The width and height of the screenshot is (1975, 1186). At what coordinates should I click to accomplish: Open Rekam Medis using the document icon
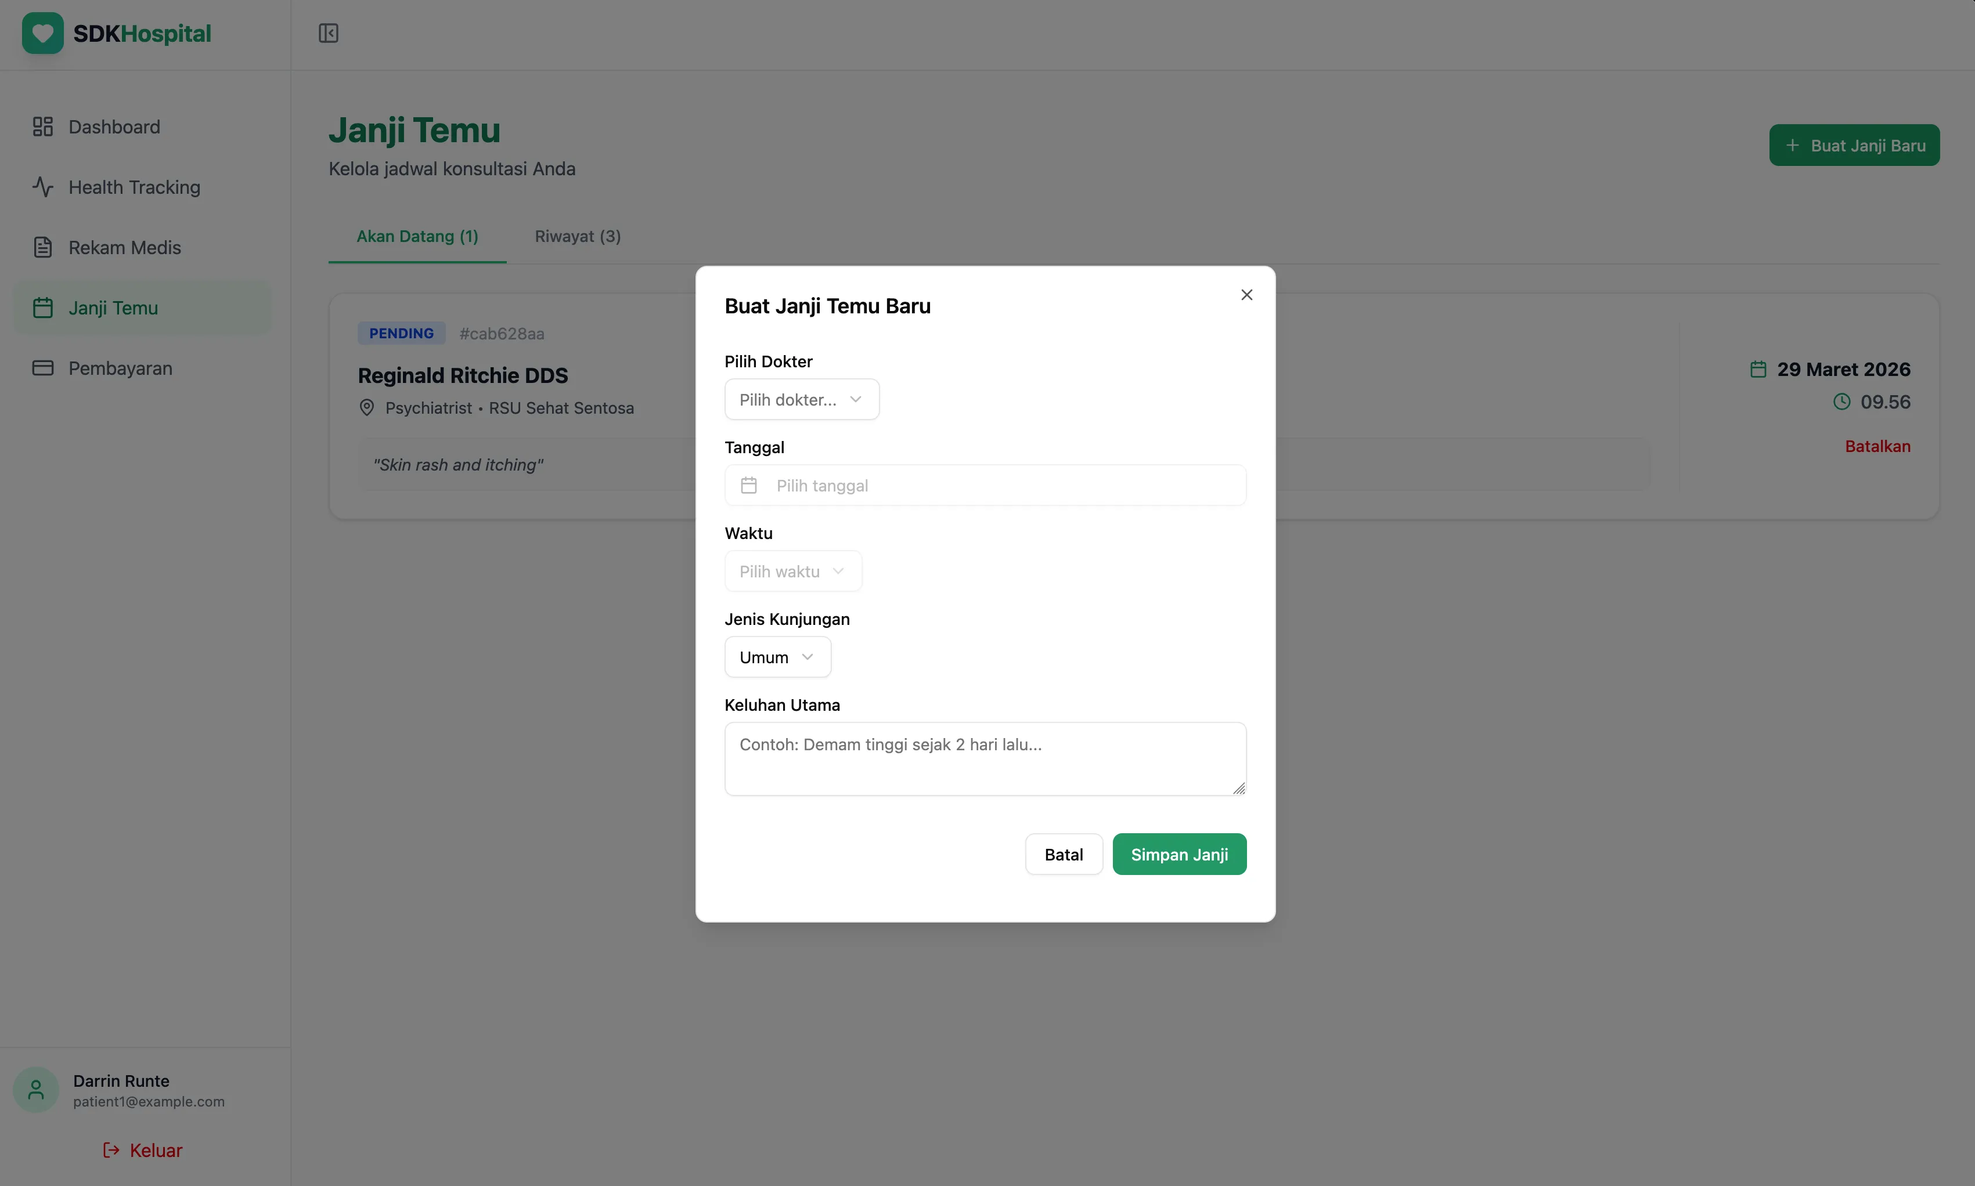coord(42,247)
